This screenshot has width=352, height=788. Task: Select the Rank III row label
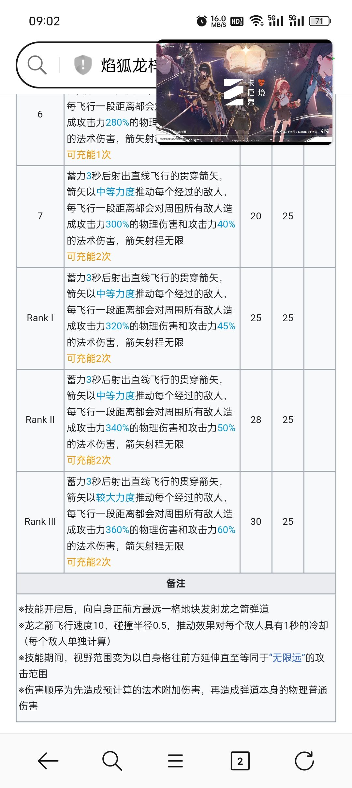40,522
